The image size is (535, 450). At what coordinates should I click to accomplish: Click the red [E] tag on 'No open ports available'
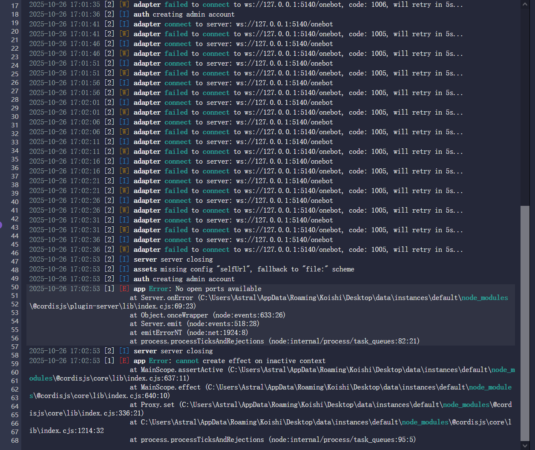[x=124, y=289]
